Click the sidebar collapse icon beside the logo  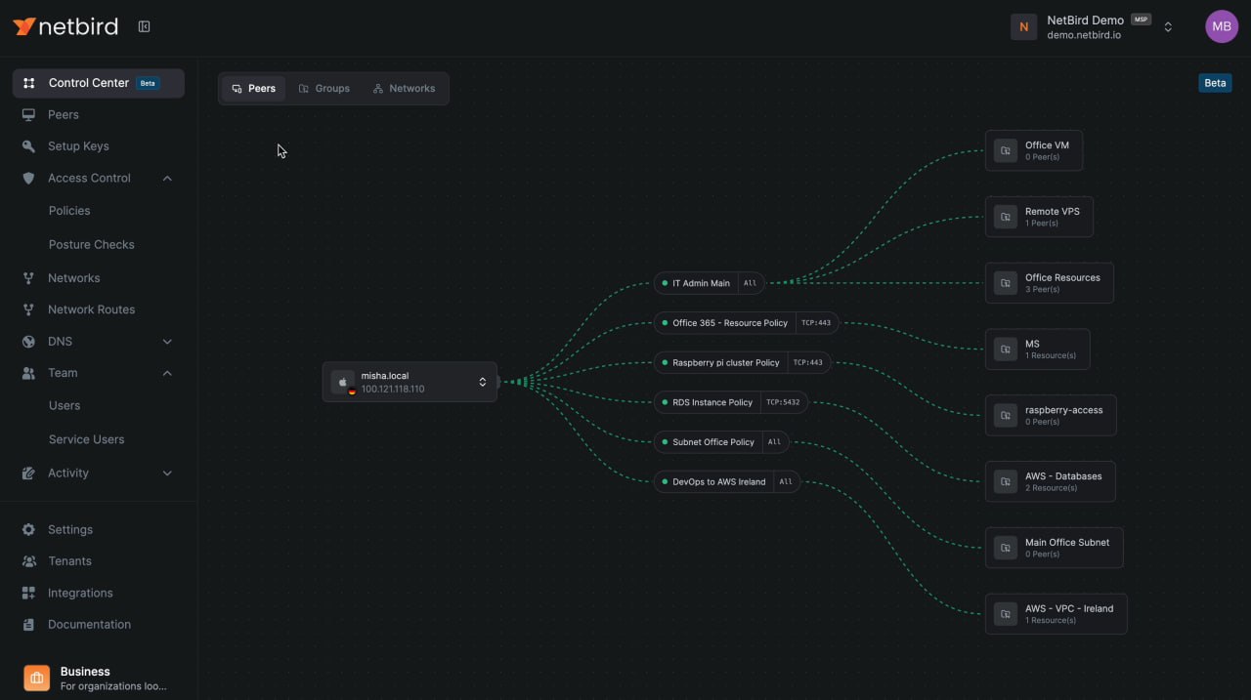tap(144, 27)
